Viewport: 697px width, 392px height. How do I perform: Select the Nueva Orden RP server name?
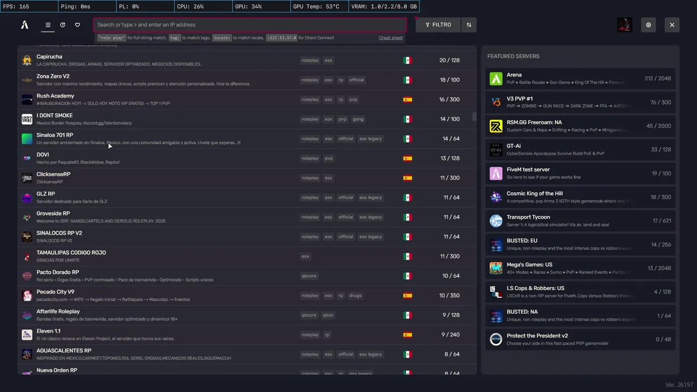coord(57,370)
